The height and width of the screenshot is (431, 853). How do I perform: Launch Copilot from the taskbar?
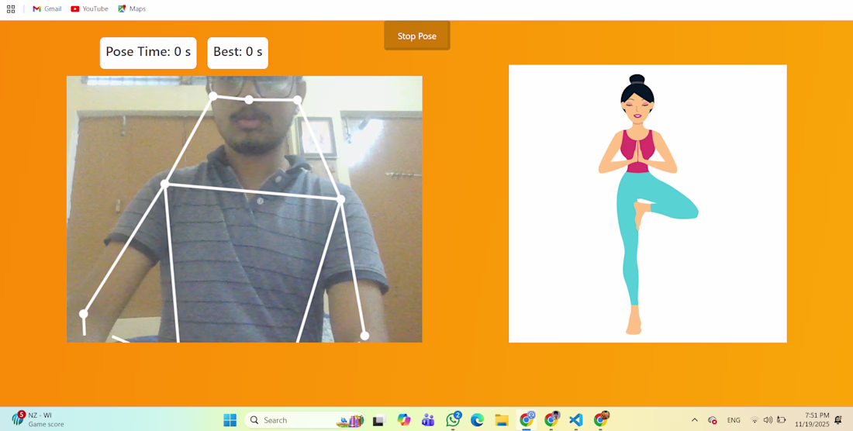[404, 420]
